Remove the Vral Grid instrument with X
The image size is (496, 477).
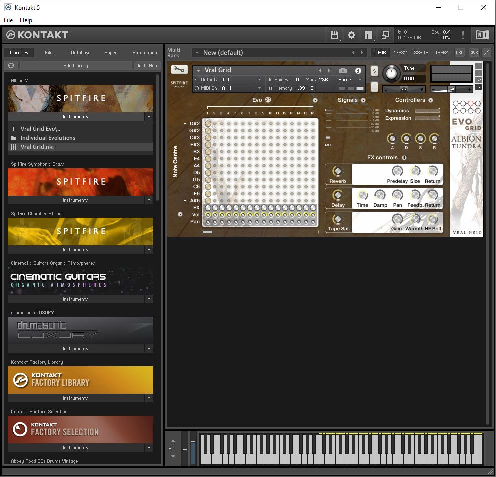478,66
